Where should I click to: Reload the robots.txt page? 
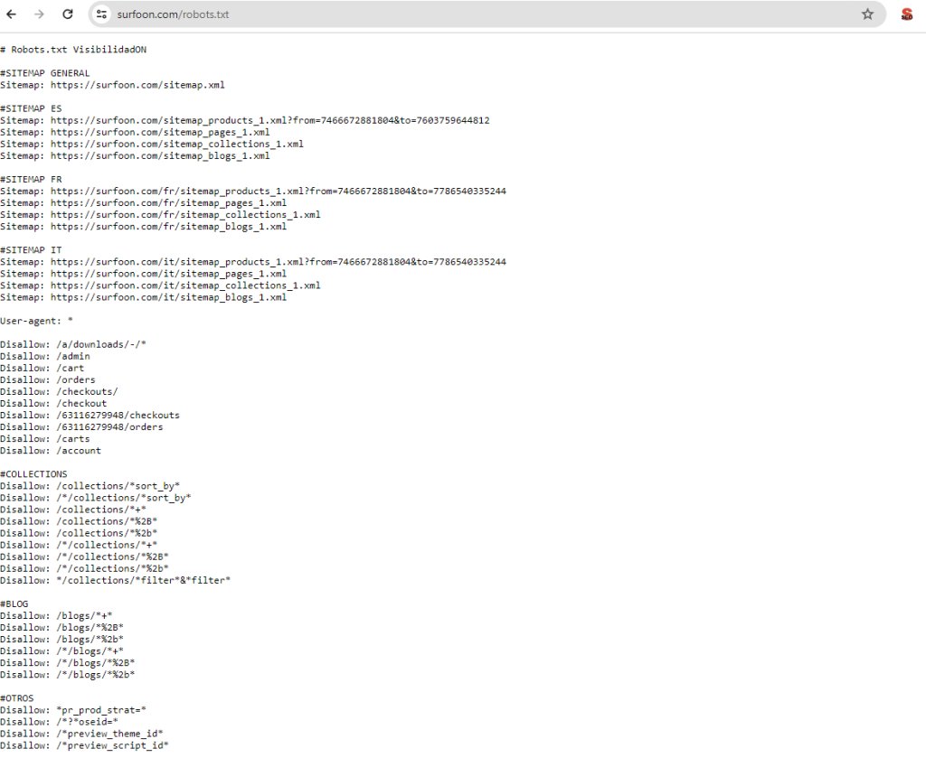click(x=68, y=14)
